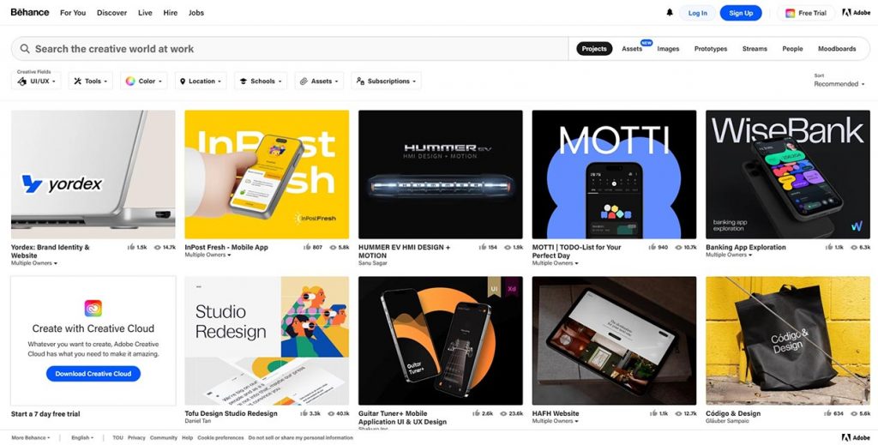Open the Tools filter dropdown

tap(91, 81)
